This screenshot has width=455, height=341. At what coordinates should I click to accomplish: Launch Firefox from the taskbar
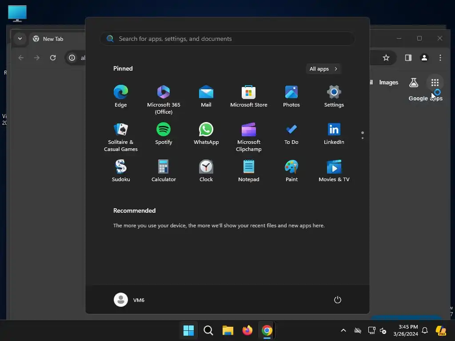coord(247,330)
